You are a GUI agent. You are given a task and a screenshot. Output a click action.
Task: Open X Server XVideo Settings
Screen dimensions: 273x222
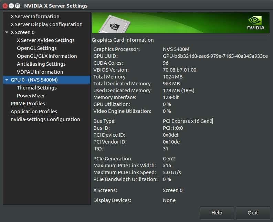[x=46, y=40]
